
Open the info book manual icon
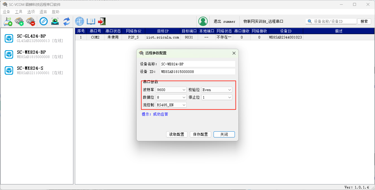(91, 21)
